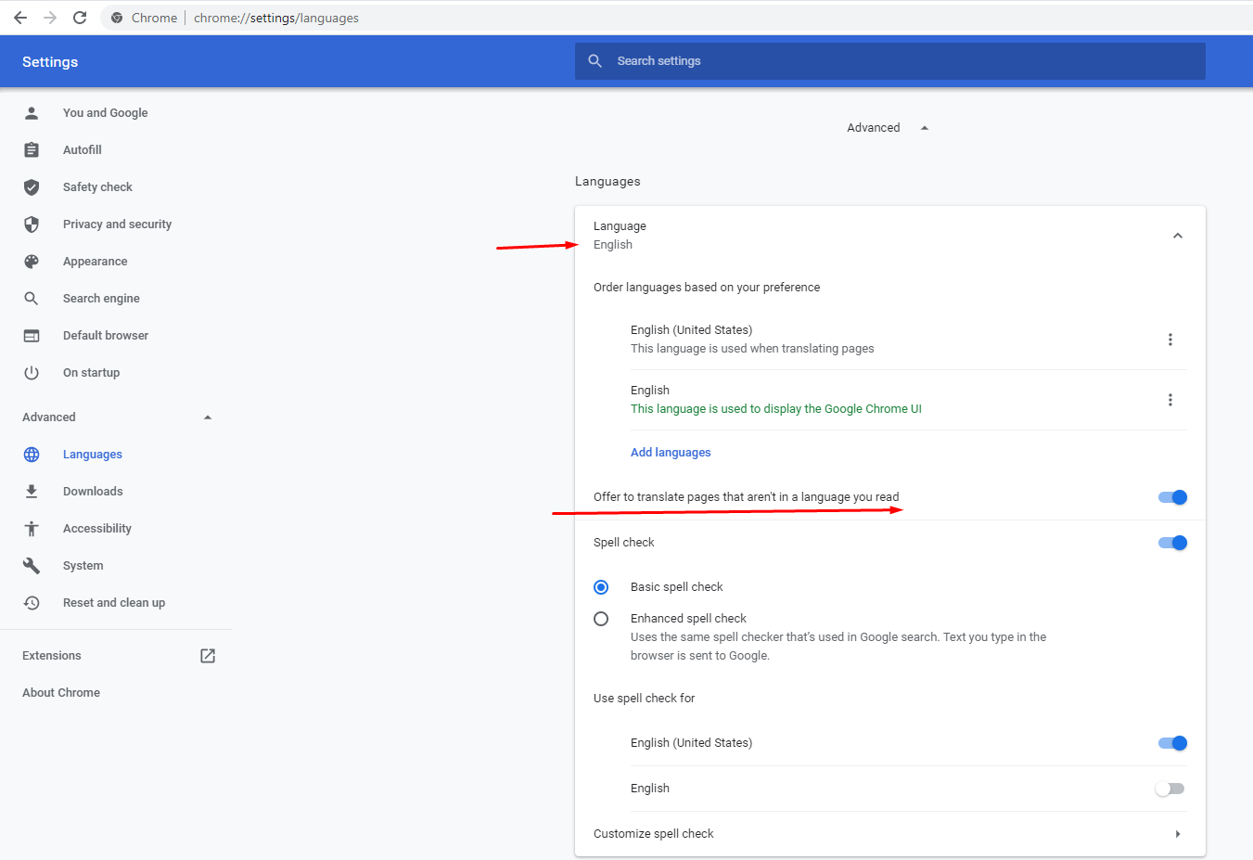Click the Extensions external link icon

click(208, 656)
